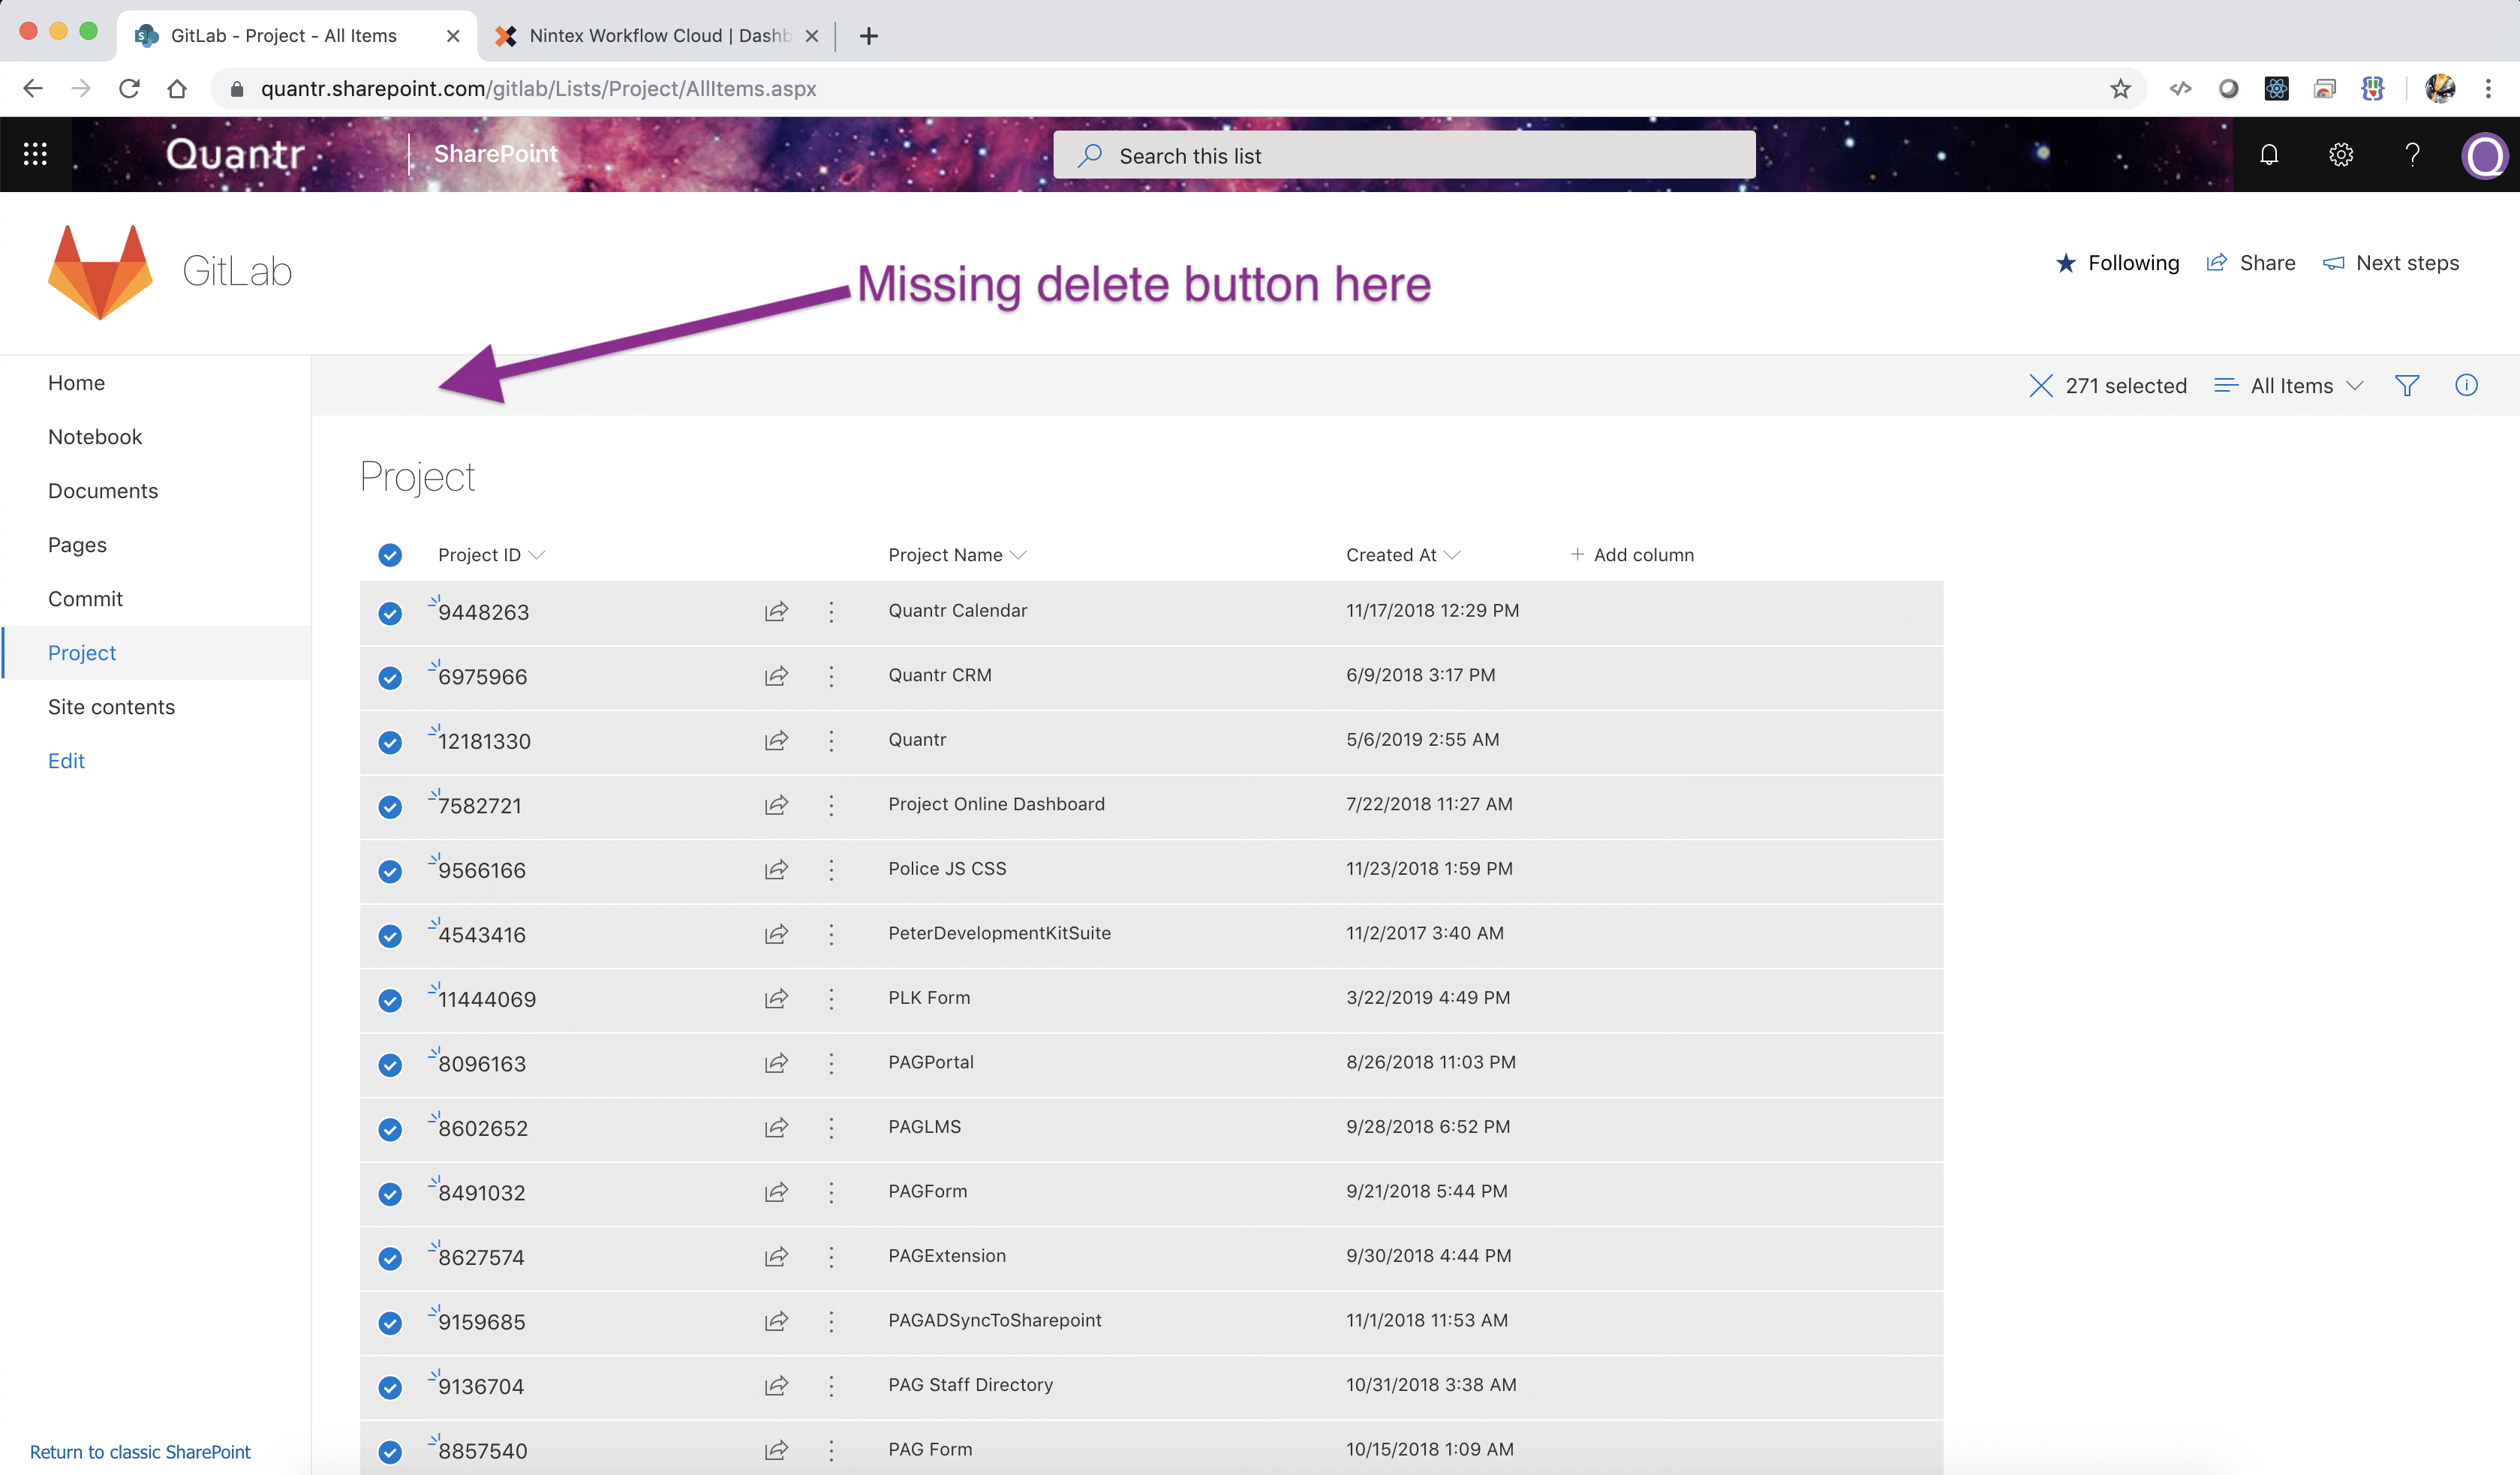The height and width of the screenshot is (1475, 2520).
Task: Open item 9136704
Action: (481, 1387)
